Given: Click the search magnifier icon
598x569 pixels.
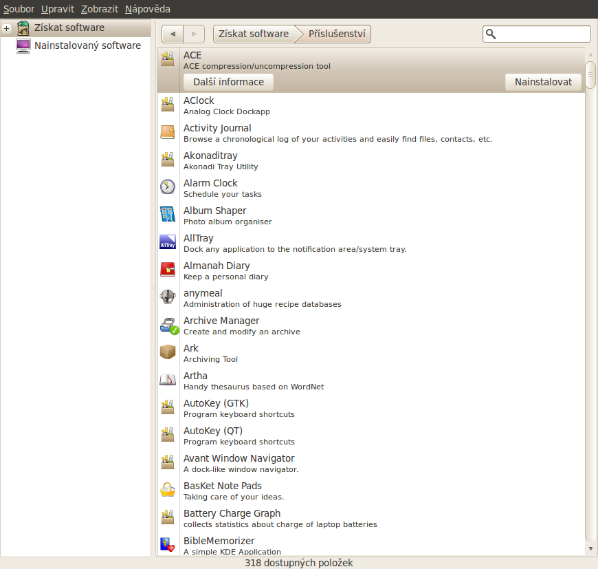Looking at the screenshot, I should click(491, 34).
